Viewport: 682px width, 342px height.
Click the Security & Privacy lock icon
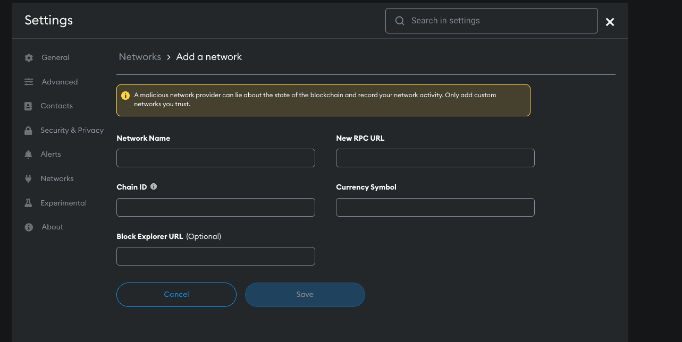pos(29,131)
